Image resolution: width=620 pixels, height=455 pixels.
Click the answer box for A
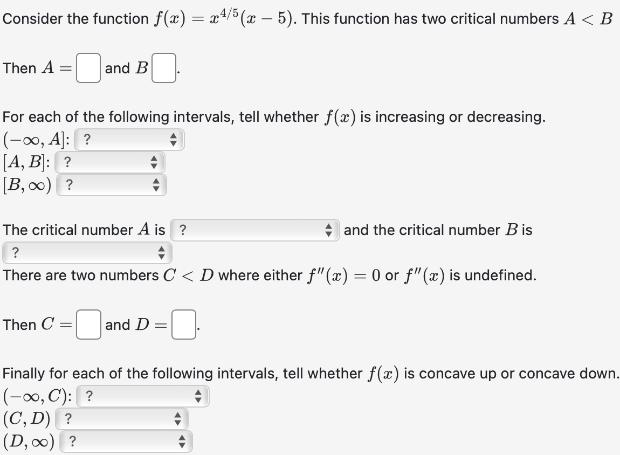(87, 68)
